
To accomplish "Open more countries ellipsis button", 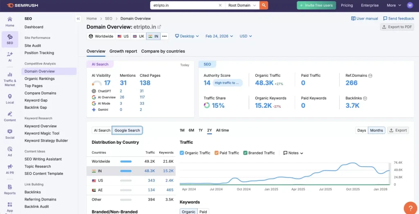I will coord(164,36).
